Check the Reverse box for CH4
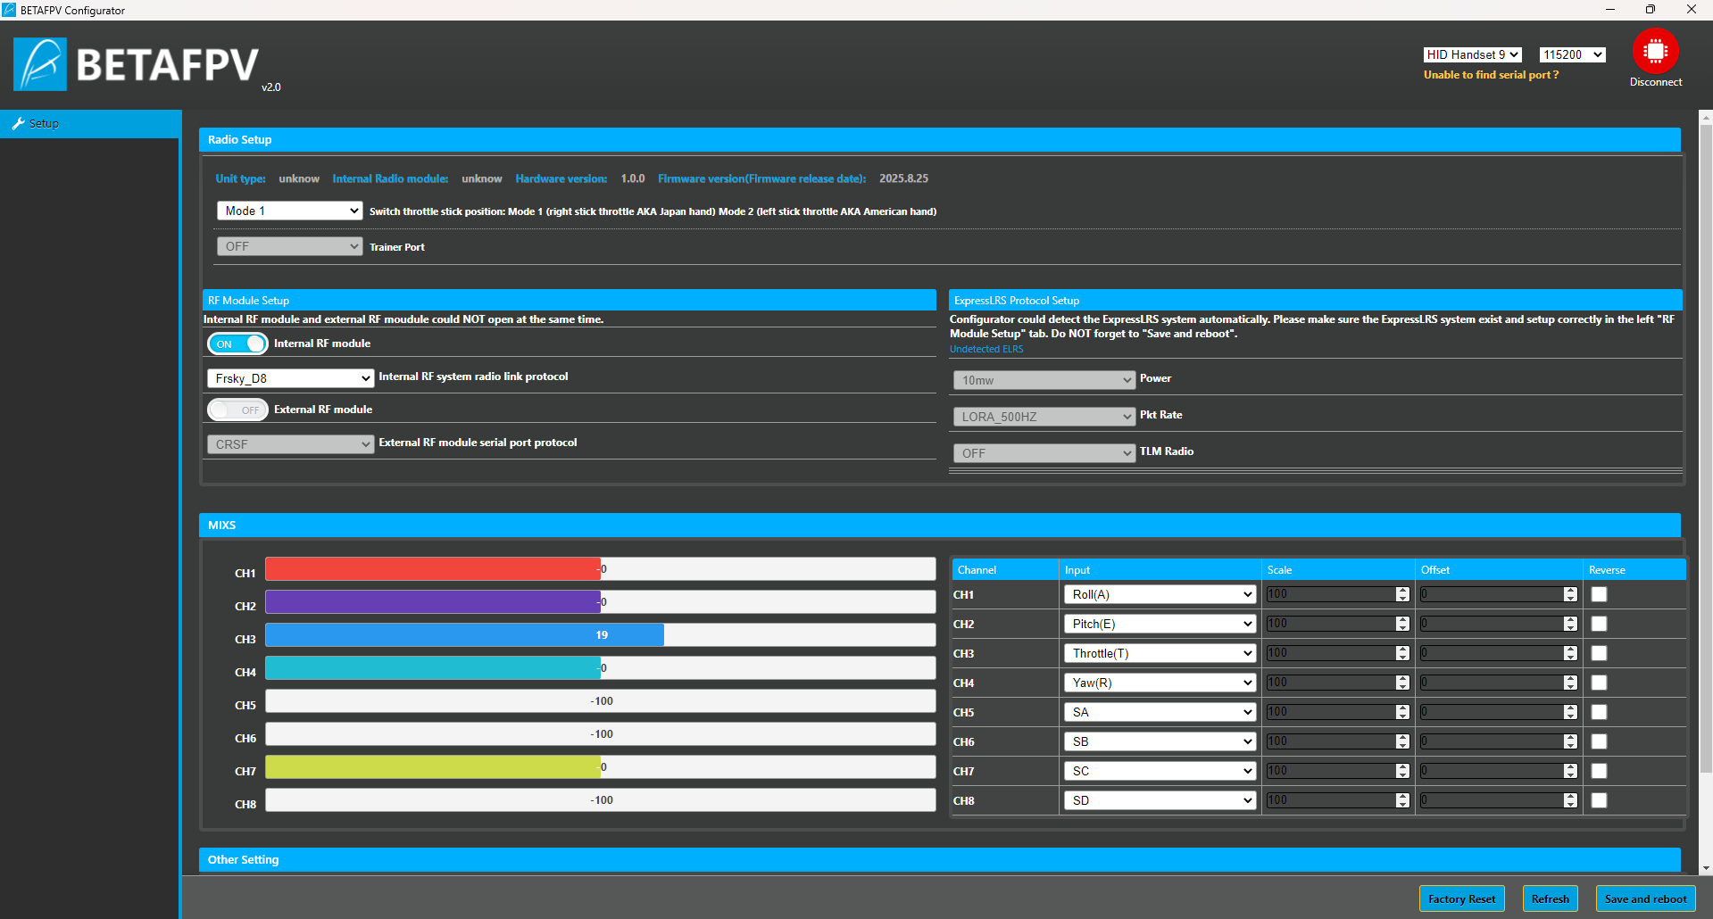Image resolution: width=1713 pixels, height=919 pixels. [1599, 683]
